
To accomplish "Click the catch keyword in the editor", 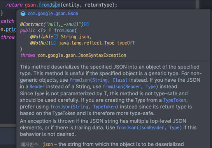I will pyautogui.click(x=7, y=21).
